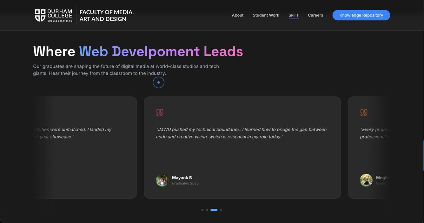The width and height of the screenshot is (424, 223).
Task: Select the first carousel pagination dot
Action: tap(202, 210)
